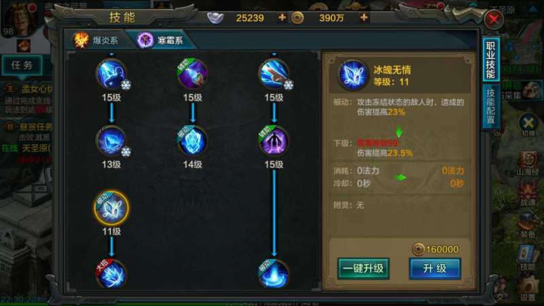Click the 升级 upgrade button
The height and width of the screenshot is (306, 544).
[435, 269]
